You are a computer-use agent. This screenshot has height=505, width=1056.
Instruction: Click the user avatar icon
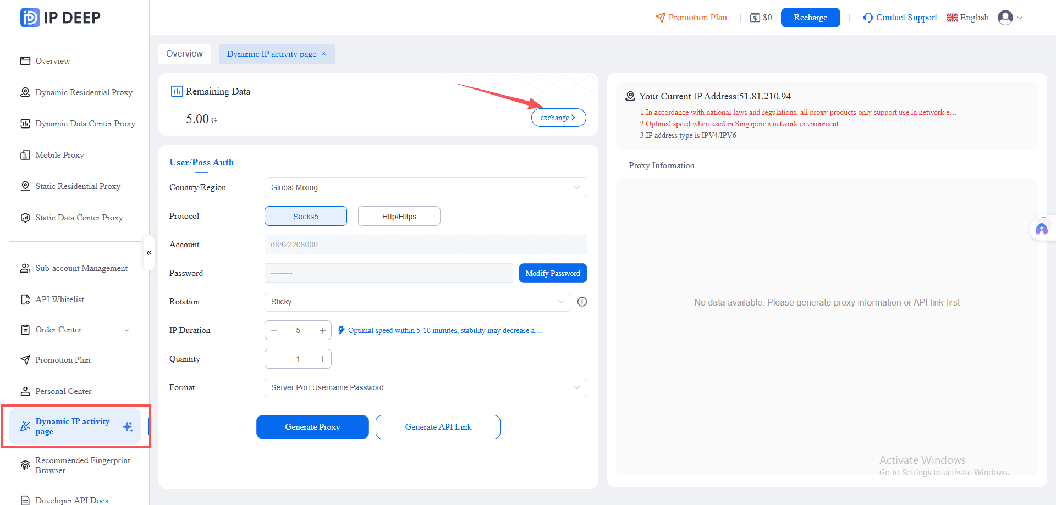1005,18
